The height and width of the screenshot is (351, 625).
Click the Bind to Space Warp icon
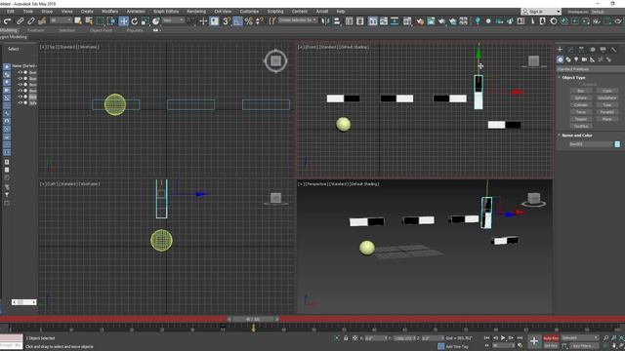click(42, 21)
